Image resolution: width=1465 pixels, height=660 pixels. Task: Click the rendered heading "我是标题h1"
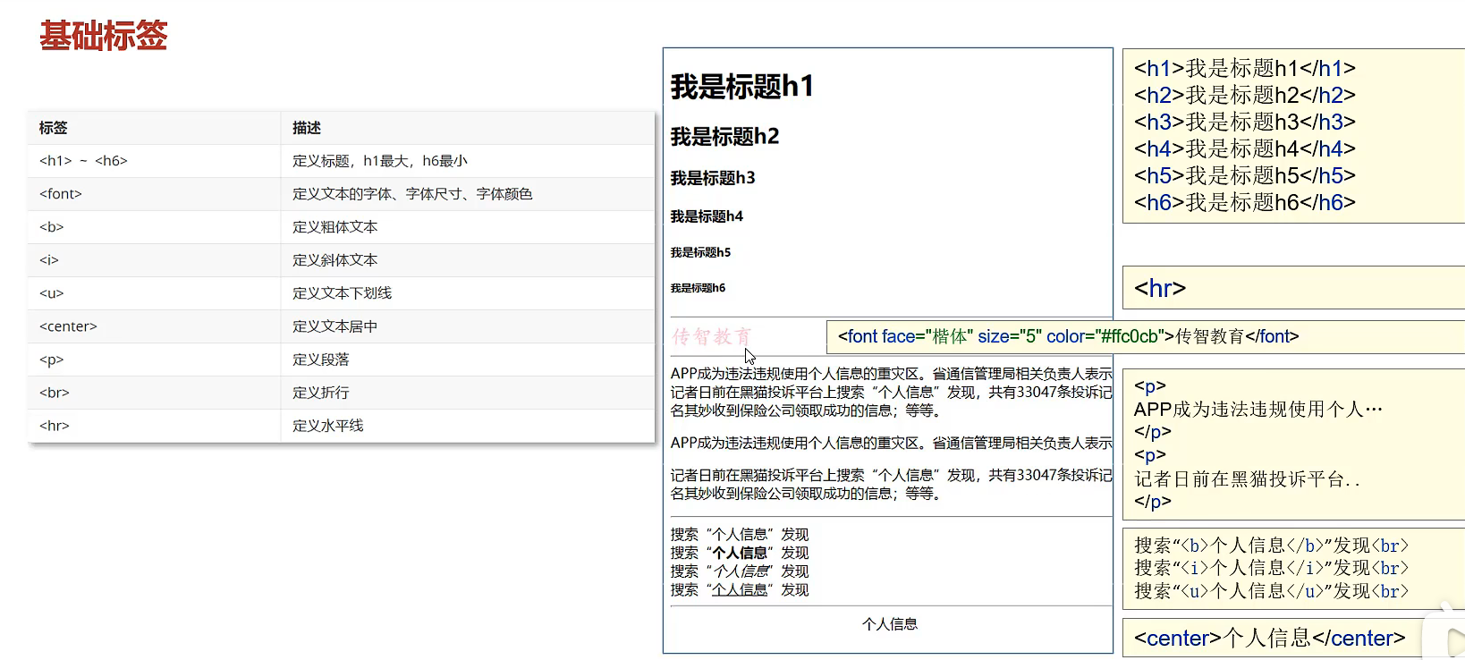click(742, 87)
